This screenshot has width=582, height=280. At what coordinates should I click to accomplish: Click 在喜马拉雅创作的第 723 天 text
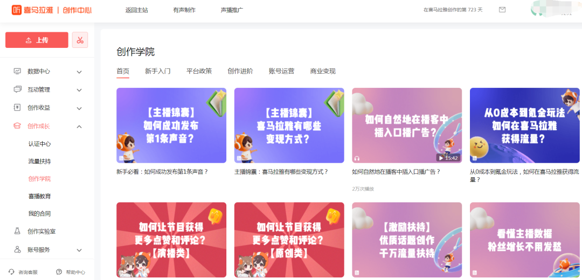[x=453, y=10]
